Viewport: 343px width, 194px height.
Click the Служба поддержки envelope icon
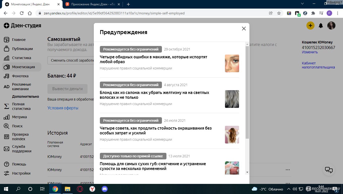point(7,149)
